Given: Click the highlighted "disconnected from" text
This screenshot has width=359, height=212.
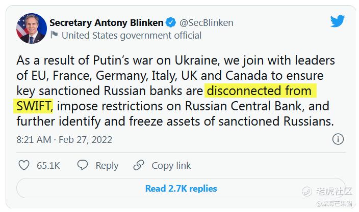Looking at the screenshot, I should click(259, 92).
